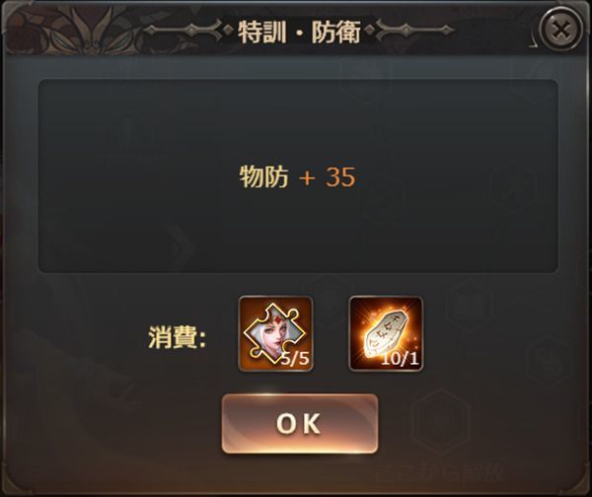Click the 5/5 shard count

[295, 359]
